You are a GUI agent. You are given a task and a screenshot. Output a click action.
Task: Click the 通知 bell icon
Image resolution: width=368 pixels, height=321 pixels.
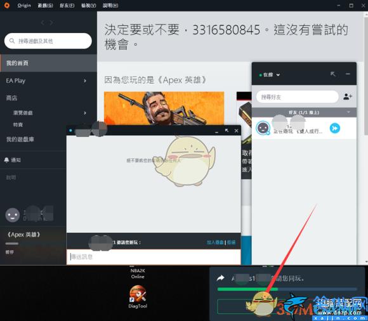click(x=6, y=160)
